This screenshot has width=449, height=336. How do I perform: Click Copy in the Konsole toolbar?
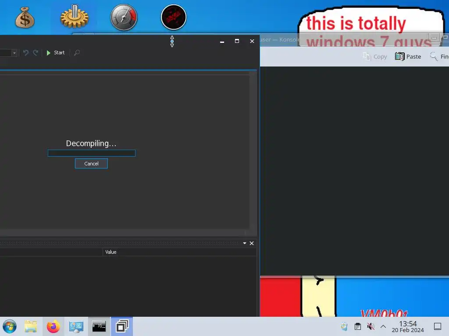point(374,56)
